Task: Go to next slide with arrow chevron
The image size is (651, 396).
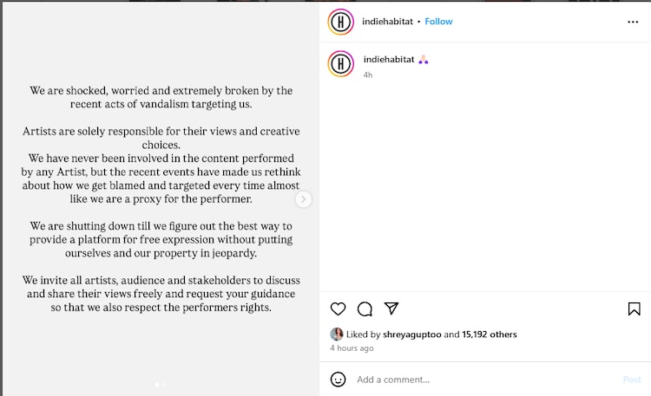Action: (x=303, y=199)
